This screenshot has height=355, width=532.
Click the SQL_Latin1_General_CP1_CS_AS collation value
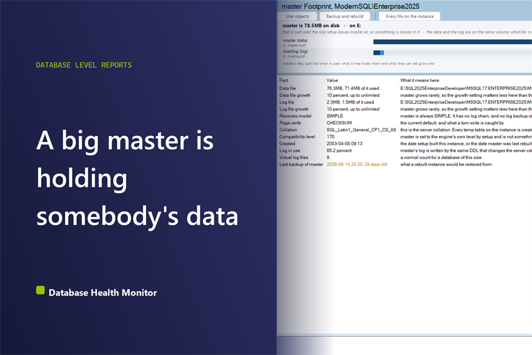pos(362,130)
